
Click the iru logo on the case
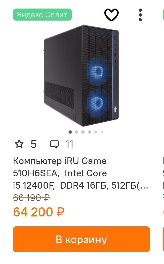116,109
